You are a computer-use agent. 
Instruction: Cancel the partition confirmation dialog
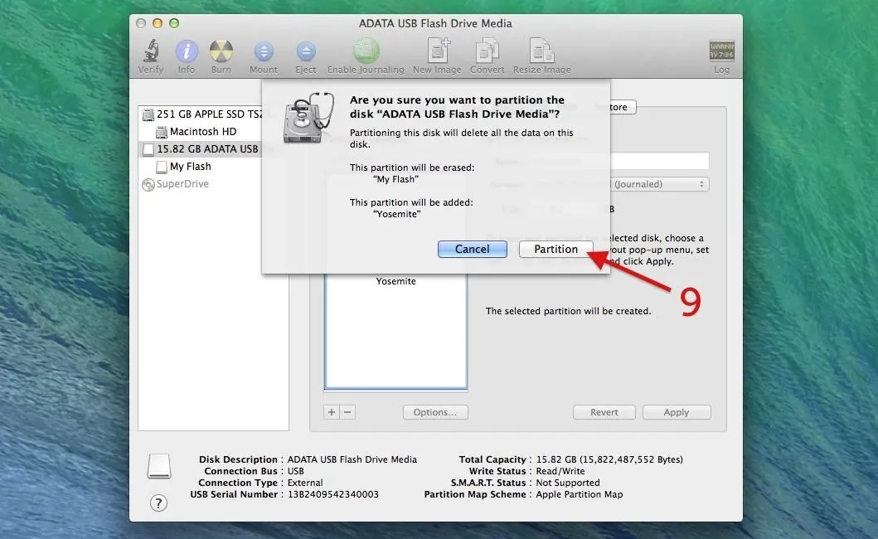click(x=472, y=250)
